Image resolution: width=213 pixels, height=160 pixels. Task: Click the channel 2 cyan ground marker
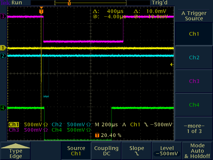(3, 56)
